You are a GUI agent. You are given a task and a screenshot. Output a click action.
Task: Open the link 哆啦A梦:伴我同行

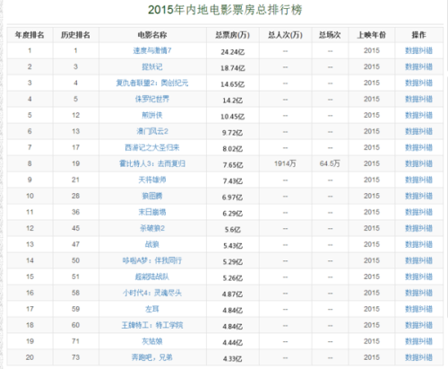coord(152,260)
